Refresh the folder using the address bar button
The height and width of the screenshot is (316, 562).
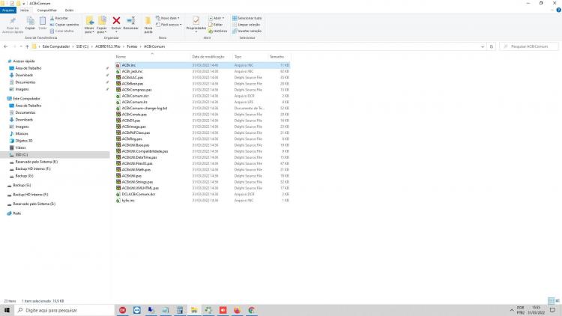[x=492, y=46]
